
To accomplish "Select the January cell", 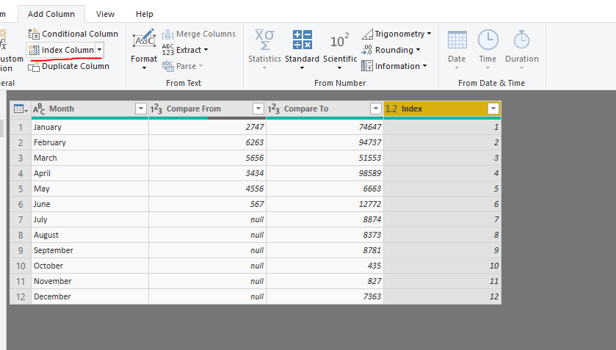I will (90, 127).
